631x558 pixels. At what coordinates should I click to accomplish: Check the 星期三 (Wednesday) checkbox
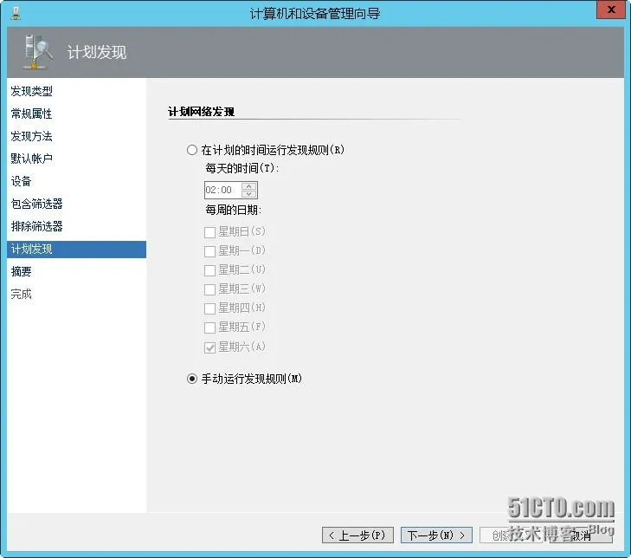209,289
